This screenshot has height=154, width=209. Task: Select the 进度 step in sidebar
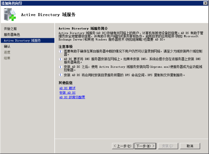point(7,52)
